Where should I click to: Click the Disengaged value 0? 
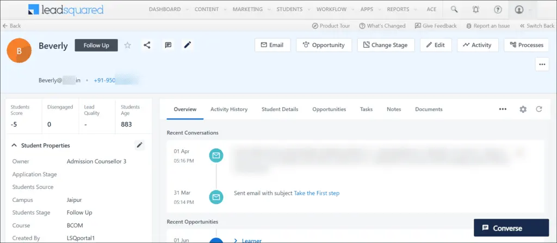click(x=49, y=124)
